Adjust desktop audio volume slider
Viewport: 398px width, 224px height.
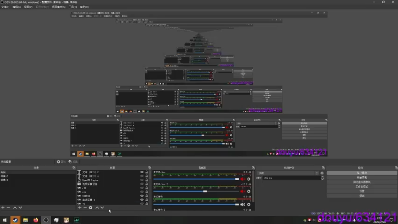pyautogui.click(x=196, y=204)
